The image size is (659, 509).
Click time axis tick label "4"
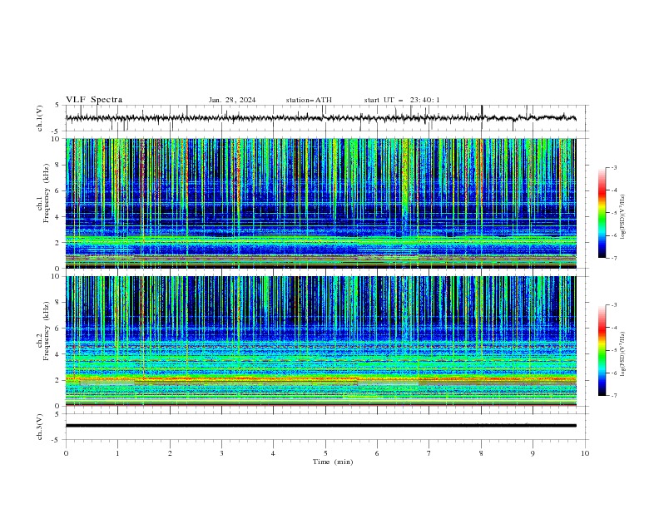273,453
